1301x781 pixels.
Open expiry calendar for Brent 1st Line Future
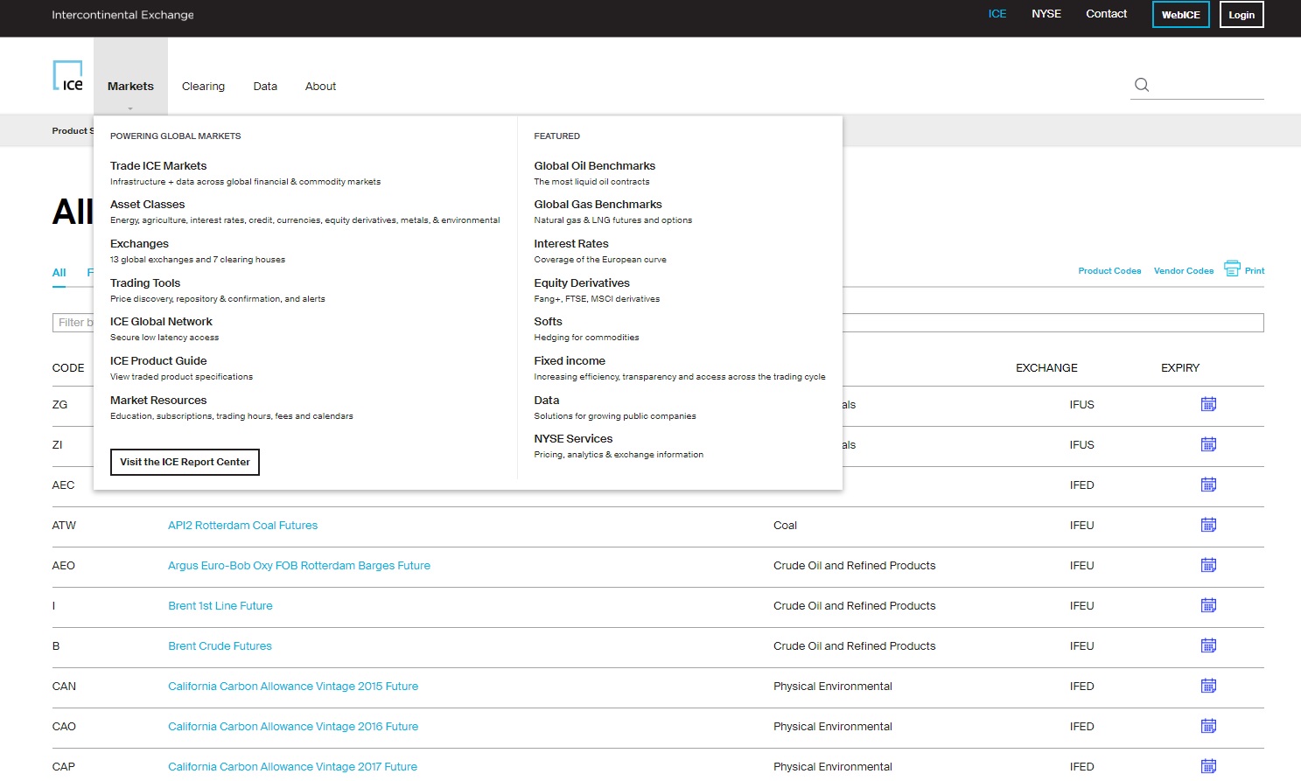point(1208,605)
